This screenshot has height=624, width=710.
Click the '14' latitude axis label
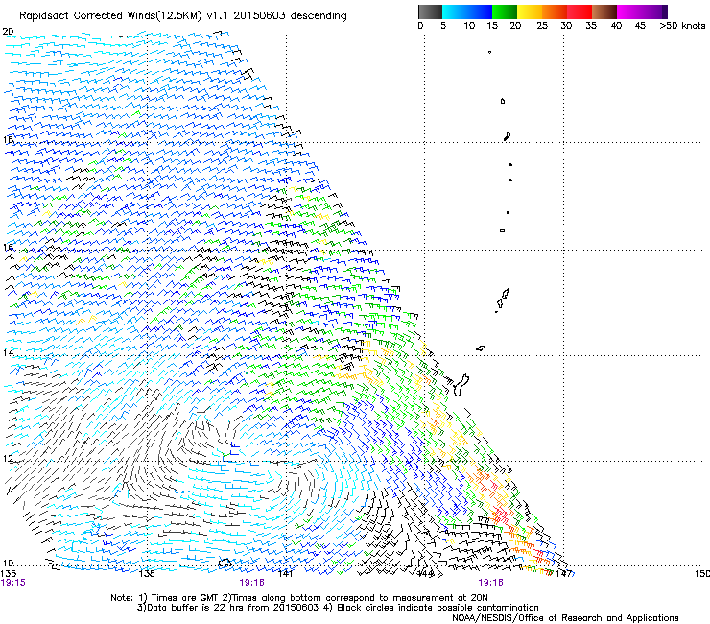point(8,352)
